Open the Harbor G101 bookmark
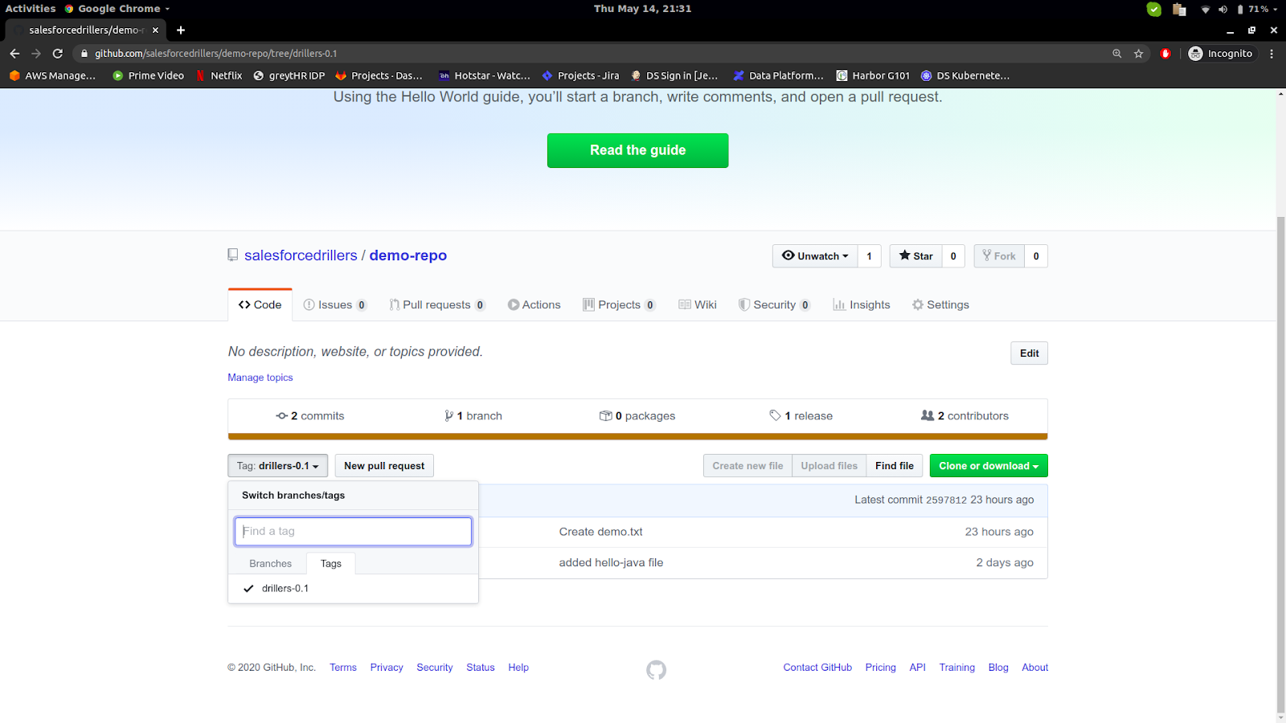The width and height of the screenshot is (1286, 723). (x=873, y=76)
